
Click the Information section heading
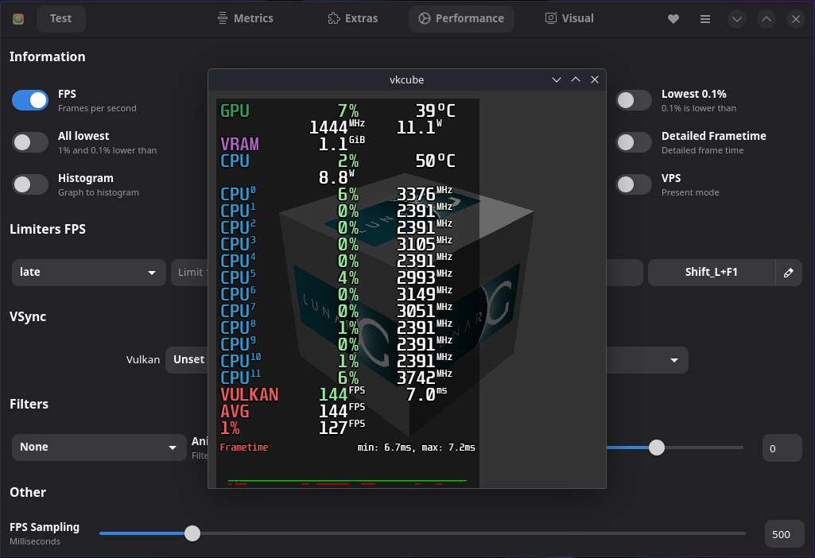47,56
